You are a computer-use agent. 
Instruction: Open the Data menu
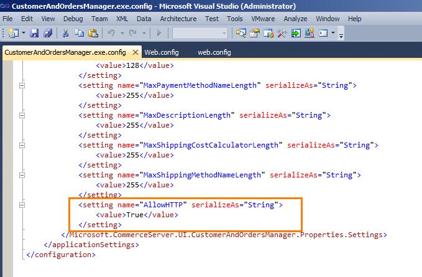144,19
